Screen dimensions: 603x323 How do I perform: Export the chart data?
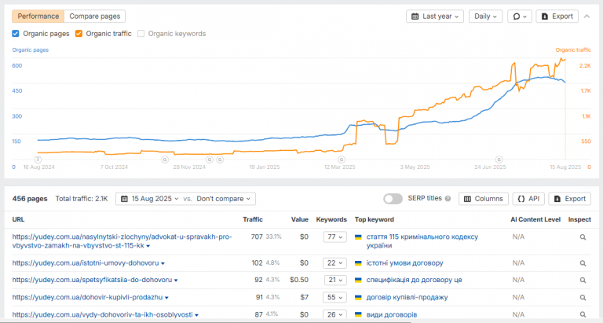pyautogui.click(x=557, y=17)
